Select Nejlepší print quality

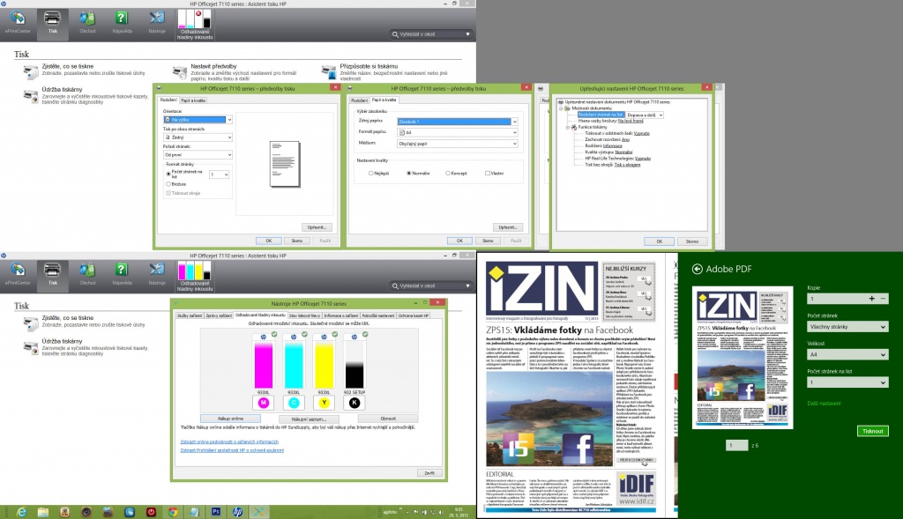(x=371, y=174)
